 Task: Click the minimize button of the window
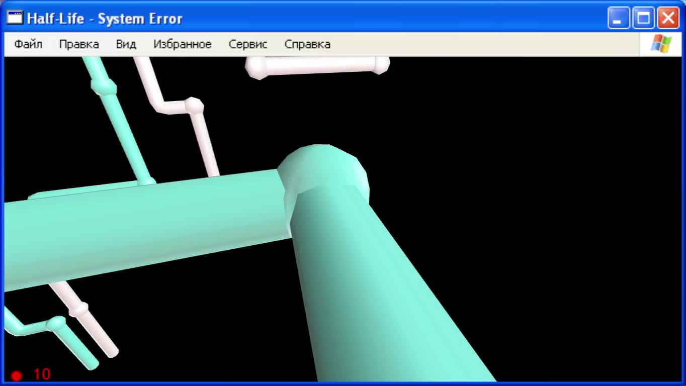click(618, 18)
